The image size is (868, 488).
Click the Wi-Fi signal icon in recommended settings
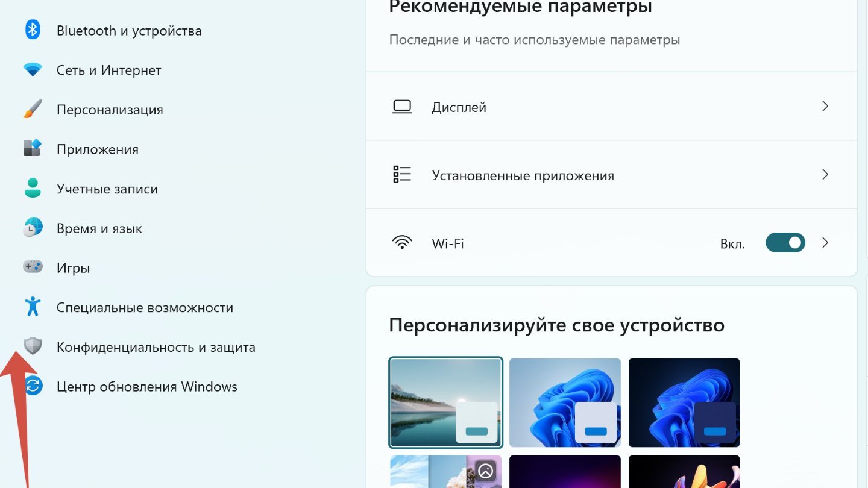(x=402, y=243)
